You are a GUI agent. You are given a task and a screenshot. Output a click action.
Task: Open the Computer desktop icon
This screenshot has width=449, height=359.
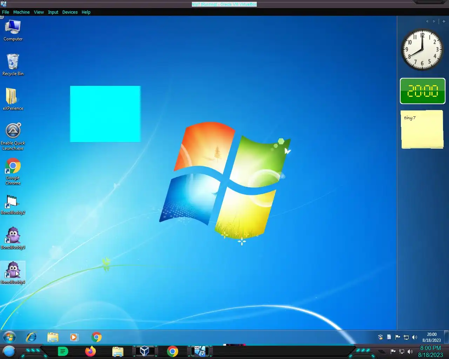13,31
